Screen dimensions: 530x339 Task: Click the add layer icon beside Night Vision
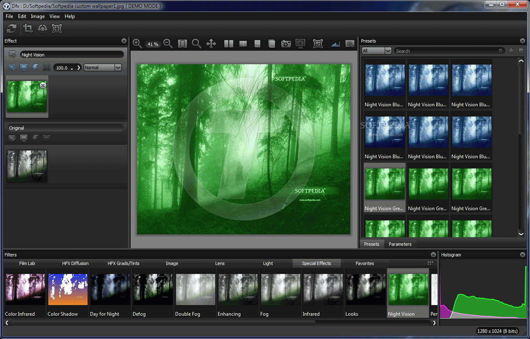12,54
